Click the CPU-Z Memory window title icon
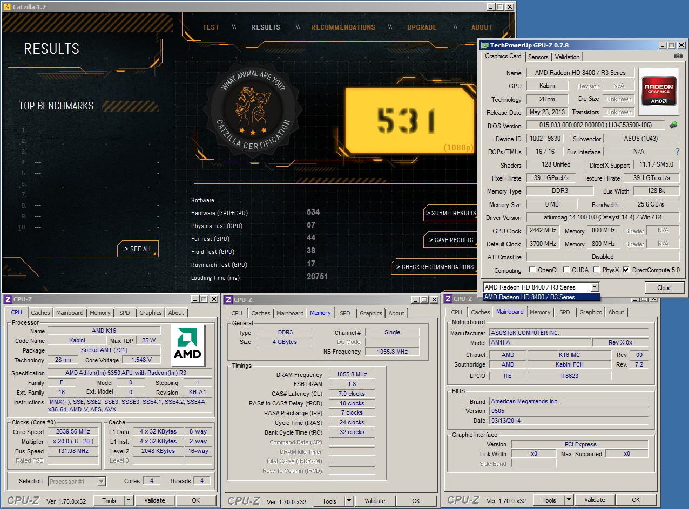The width and height of the screenshot is (689, 509). tap(228, 299)
